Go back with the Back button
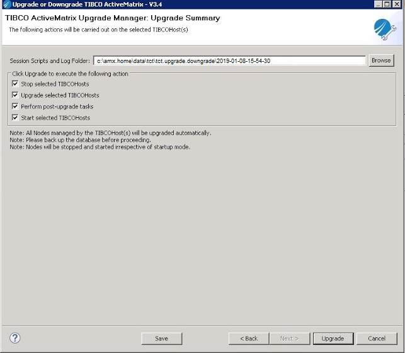This screenshot has height=353, width=405. pyautogui.click(x=249, y=339)
